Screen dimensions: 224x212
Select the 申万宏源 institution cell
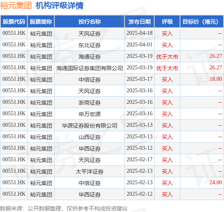click(x=90, y=114)
